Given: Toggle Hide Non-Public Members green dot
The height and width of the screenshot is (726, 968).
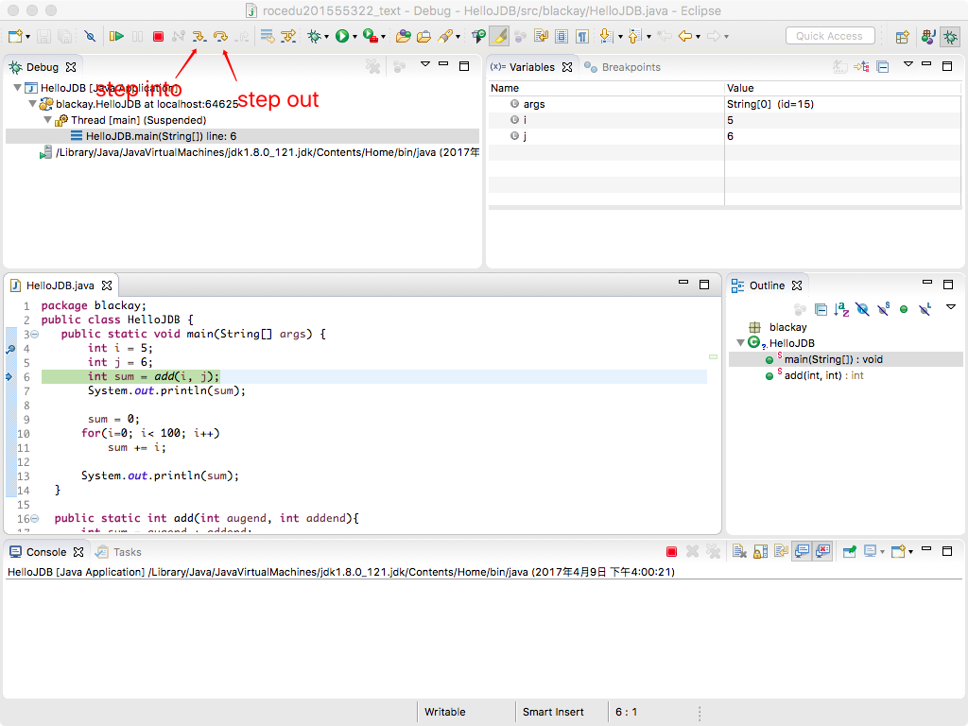Looking at the screenshot, I should pos(904,309).
